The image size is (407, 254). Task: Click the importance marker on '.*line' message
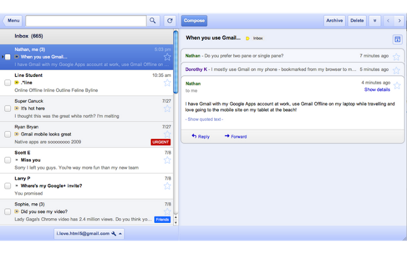[x=17, y=82]
